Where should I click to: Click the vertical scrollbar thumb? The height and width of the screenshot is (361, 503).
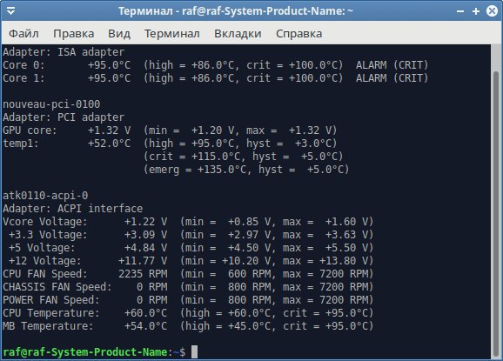click(496, 215)
